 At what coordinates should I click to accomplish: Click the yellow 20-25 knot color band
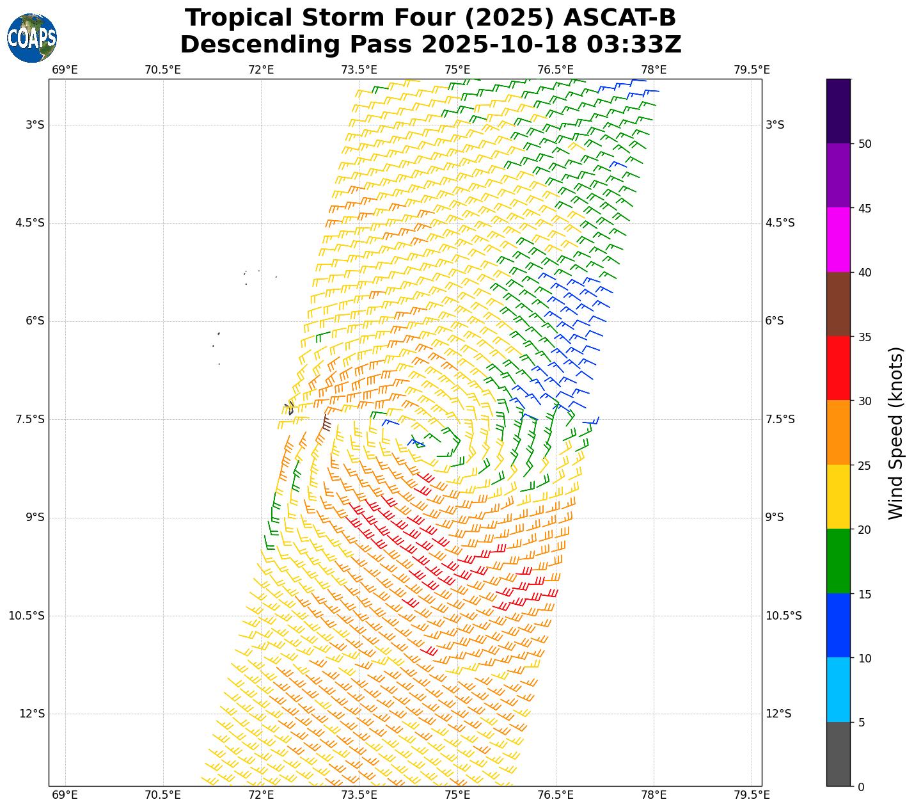(838, 497)
